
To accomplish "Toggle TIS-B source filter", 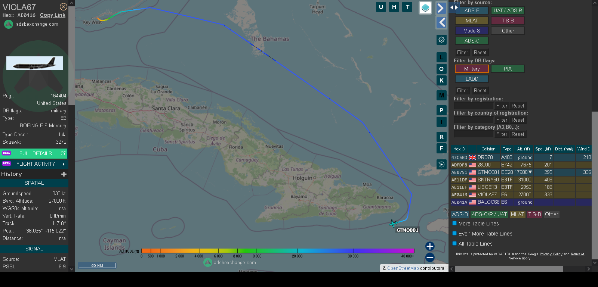I will (x=508, y=21).
